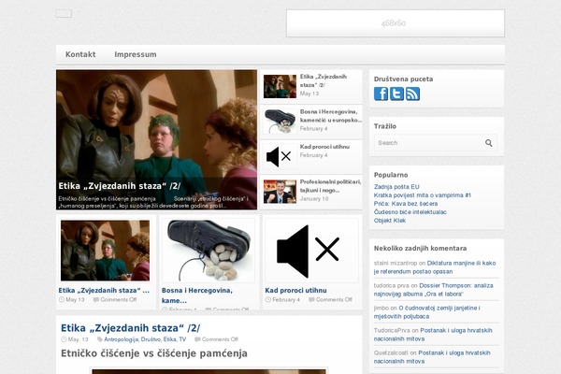Click the small logo placeholder at top left
This screenshot has width=561, height=374.
tap(64, 14)
